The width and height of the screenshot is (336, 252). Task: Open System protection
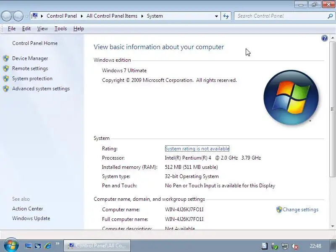[x=32, y=79]
